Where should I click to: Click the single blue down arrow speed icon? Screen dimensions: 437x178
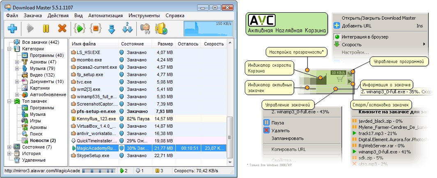click(111, 29)
